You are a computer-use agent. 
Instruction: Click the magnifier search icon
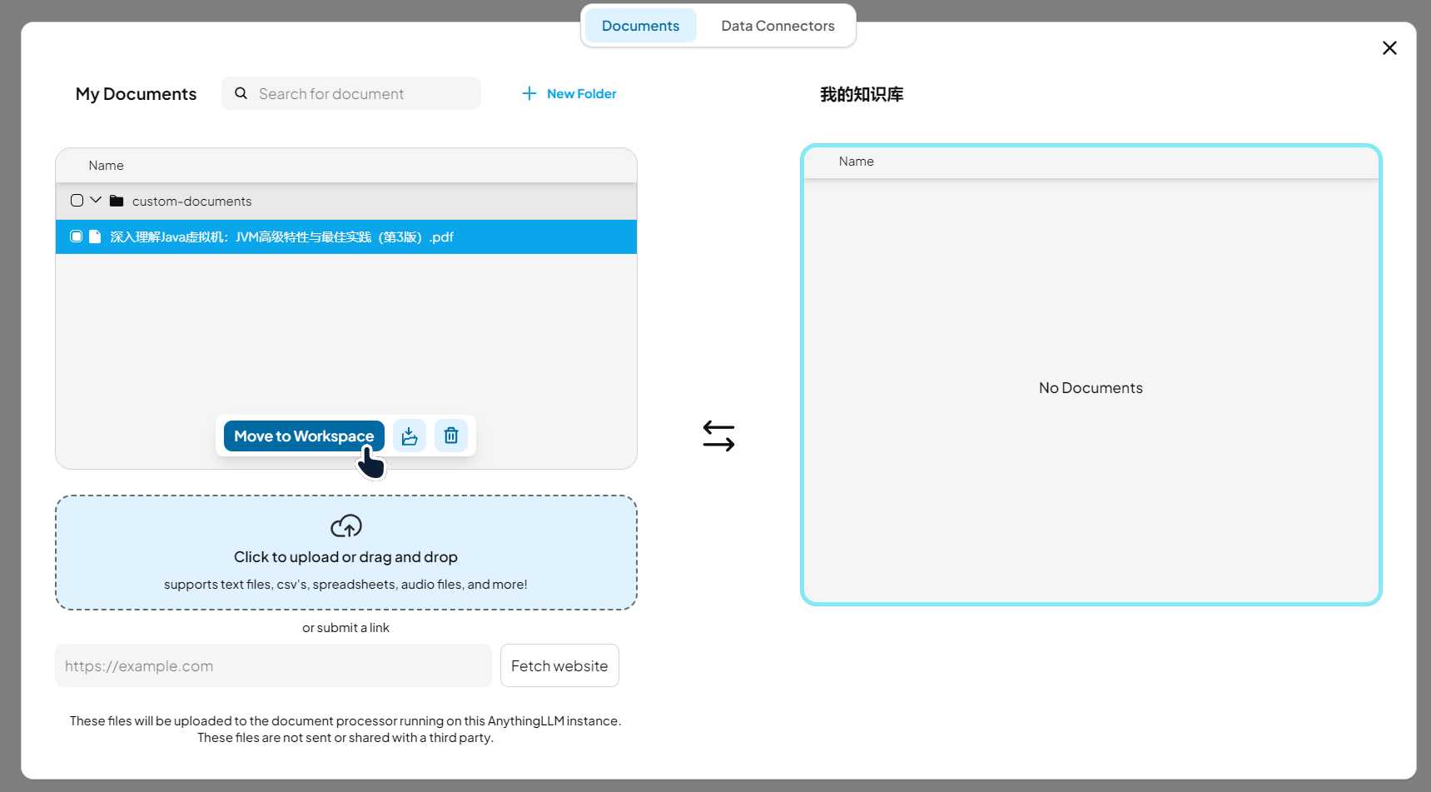tap(241, 93)
